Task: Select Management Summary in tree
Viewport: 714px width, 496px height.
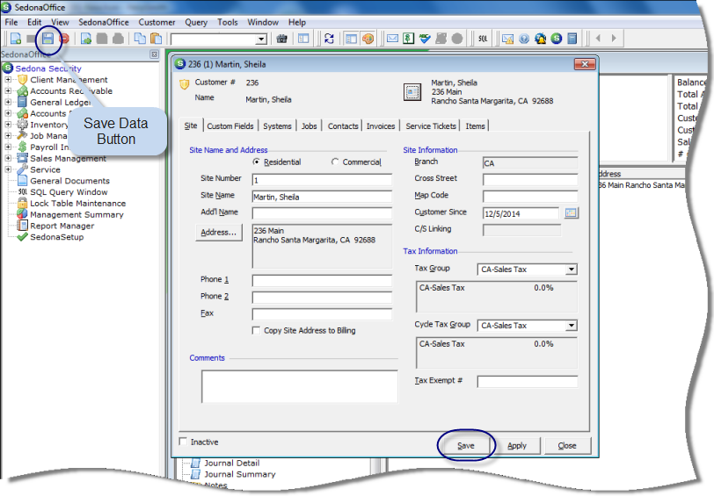Action: [x=76, y=214]
